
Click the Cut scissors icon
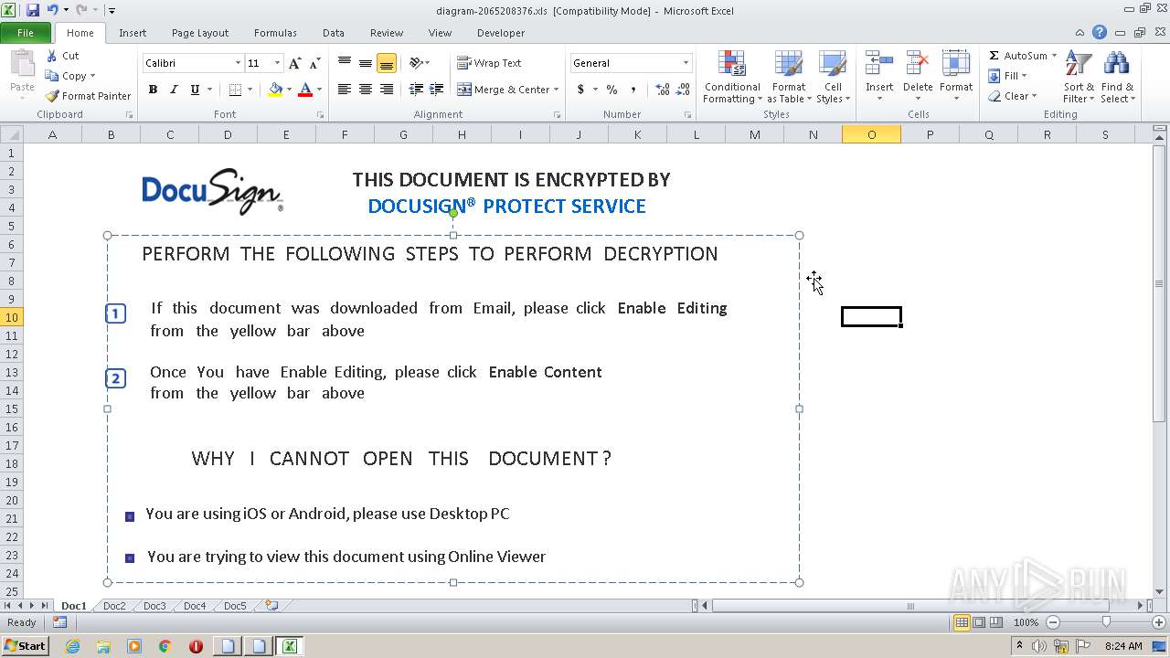(x=52, y=56)
